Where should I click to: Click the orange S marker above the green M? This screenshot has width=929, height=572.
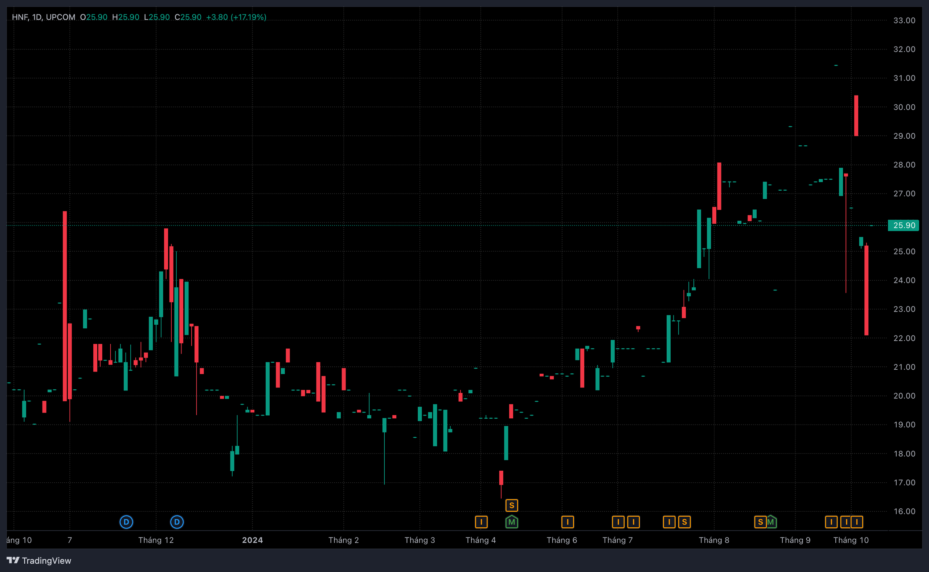512,506
